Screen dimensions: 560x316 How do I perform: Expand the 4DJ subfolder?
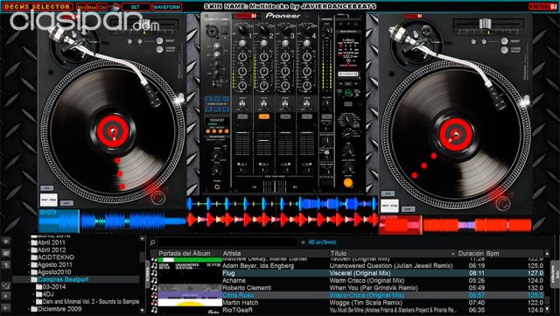[x=34, y=294]
